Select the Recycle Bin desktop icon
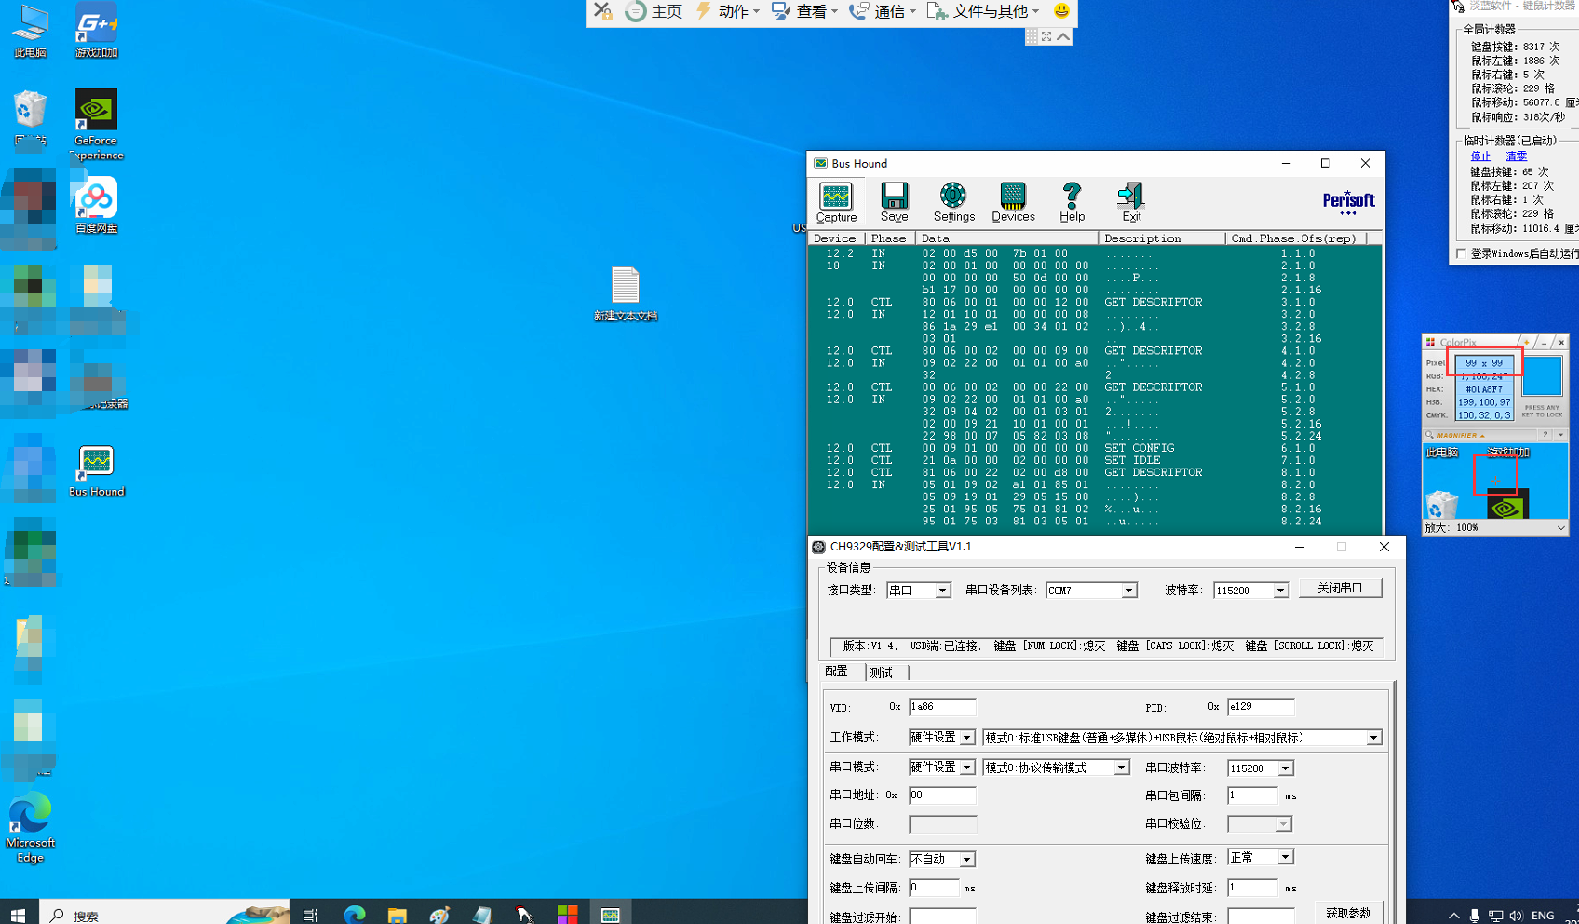 [x=31, y=118]
